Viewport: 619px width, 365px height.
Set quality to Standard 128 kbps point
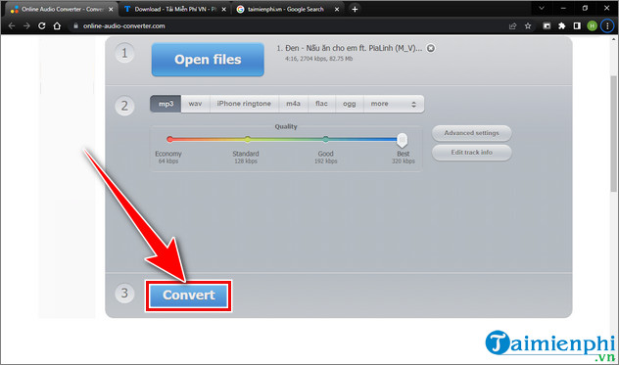pos(247,139)
